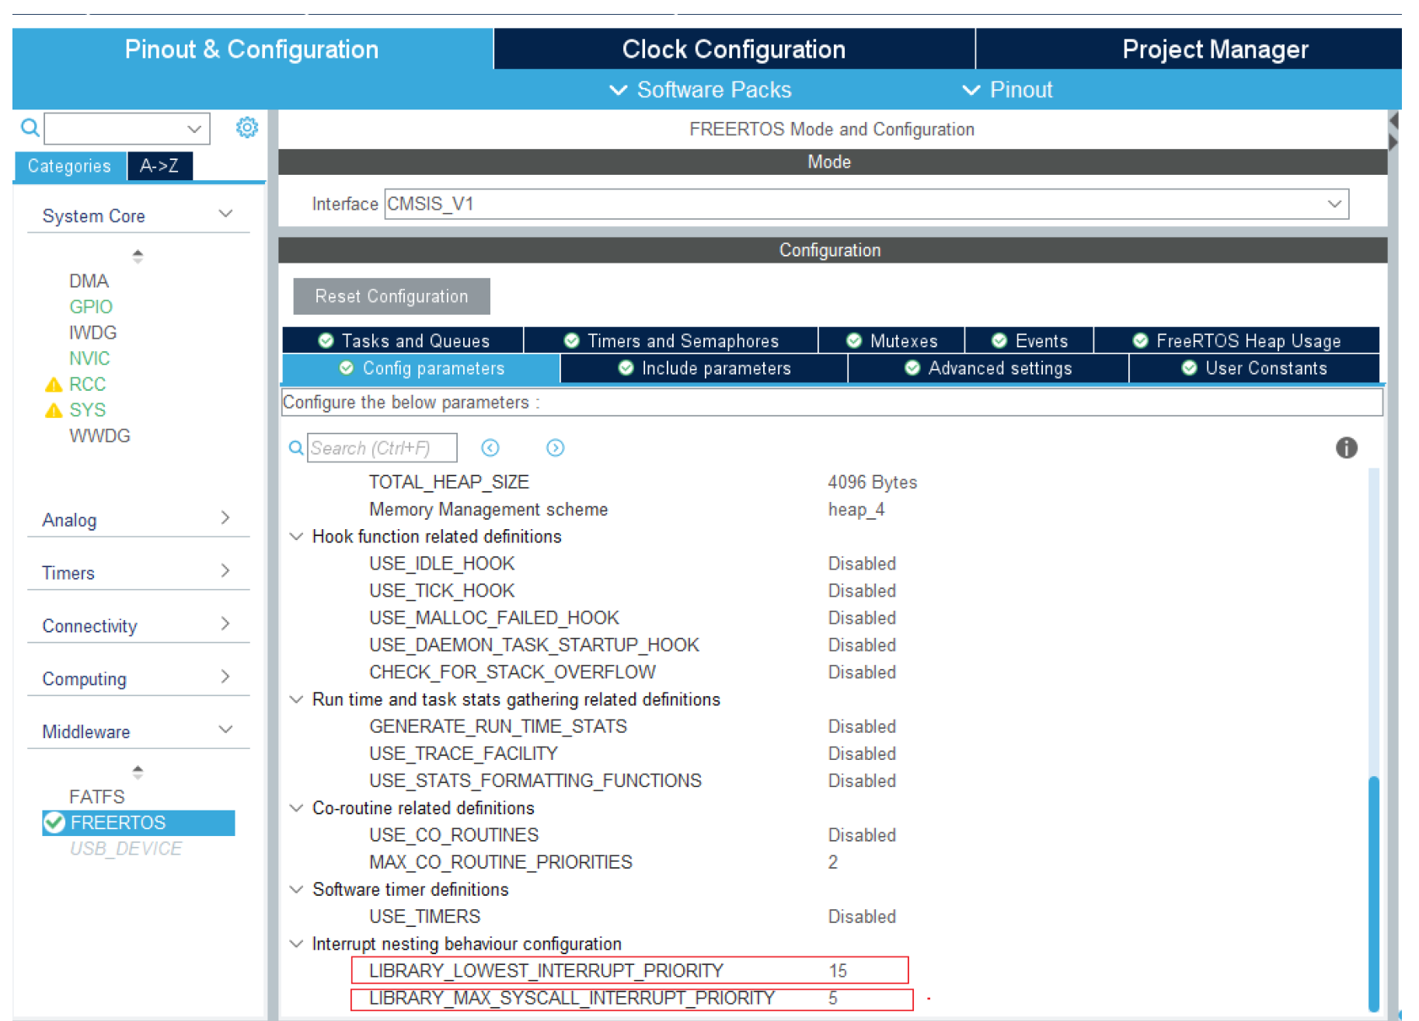Open the FreeRTOS Heap Usage tab
The image size is (1419, 1021).
click(x=1236, y=340)
